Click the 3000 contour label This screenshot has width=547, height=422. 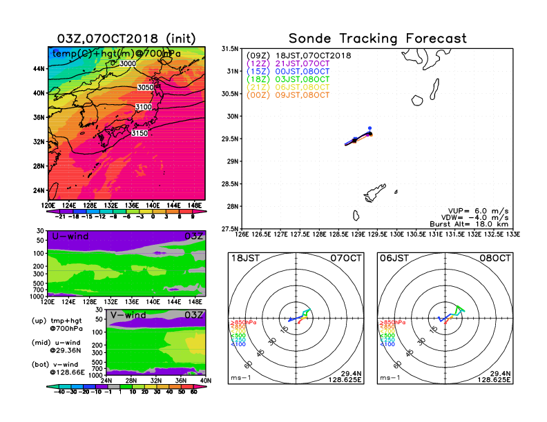click(128, 63)
